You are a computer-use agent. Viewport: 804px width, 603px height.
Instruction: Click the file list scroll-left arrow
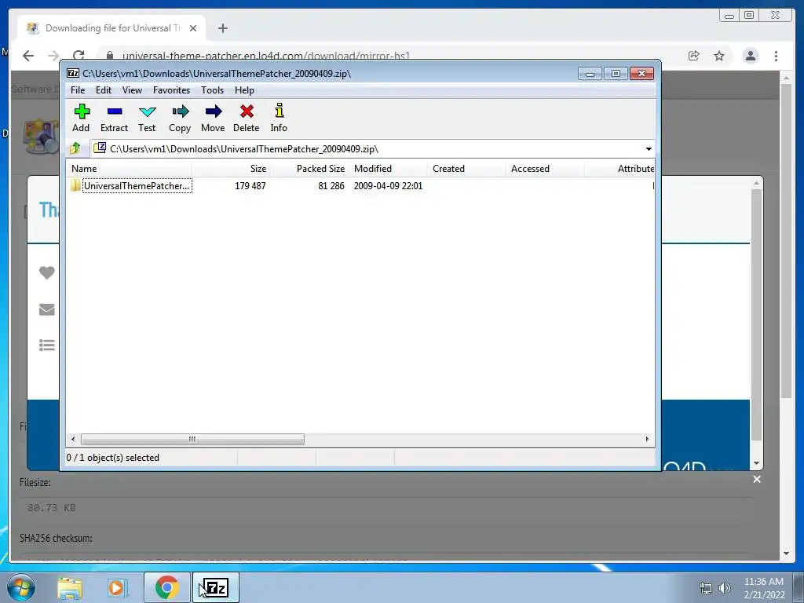[x=73, y=439]
